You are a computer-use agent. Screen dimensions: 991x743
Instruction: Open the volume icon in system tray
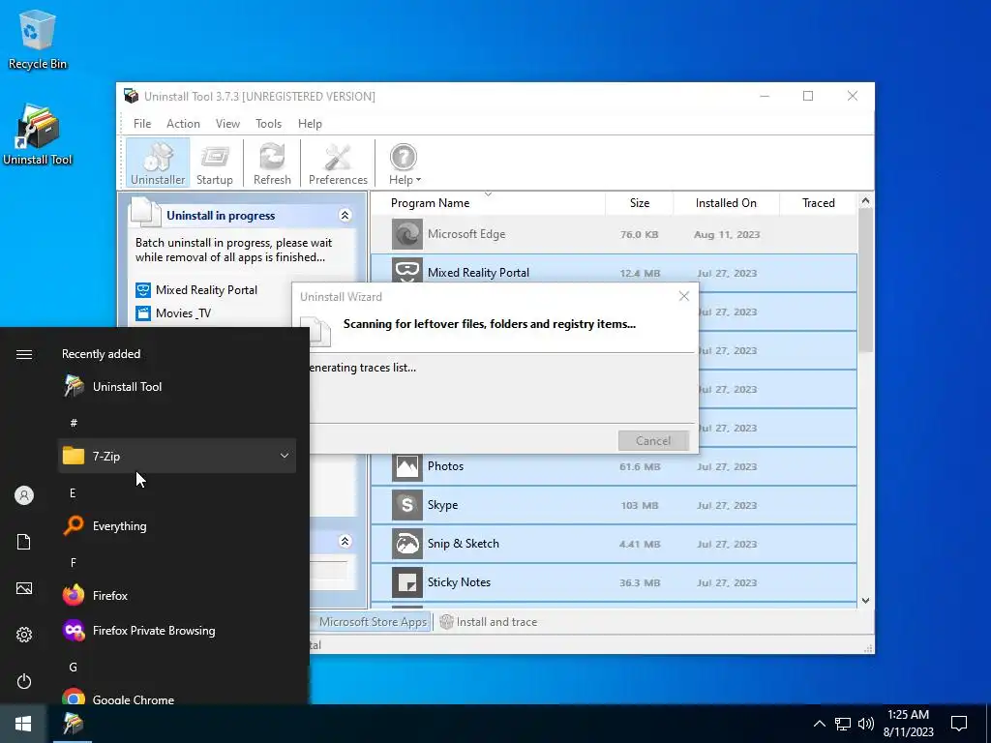[866, 724]
